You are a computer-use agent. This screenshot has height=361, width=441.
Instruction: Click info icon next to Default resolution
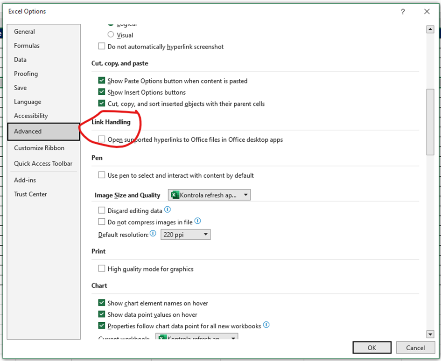click(x=153, y=233)
